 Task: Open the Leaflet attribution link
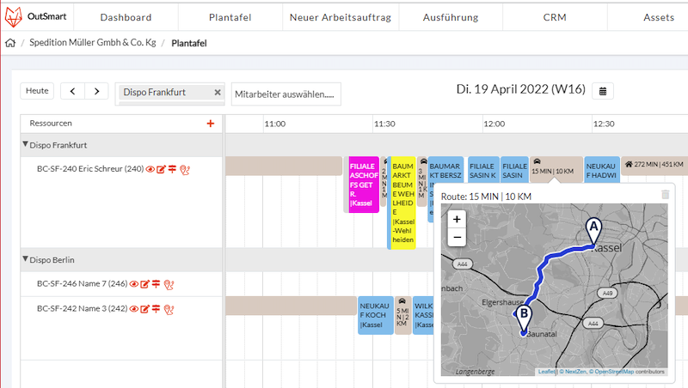[546, 372]
